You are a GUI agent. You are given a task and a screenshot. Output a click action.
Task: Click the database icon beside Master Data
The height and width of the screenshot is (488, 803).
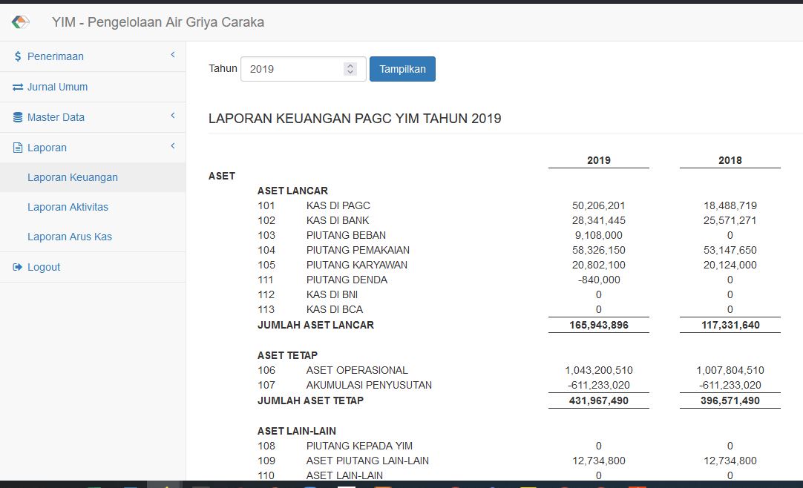pos(18,117)
